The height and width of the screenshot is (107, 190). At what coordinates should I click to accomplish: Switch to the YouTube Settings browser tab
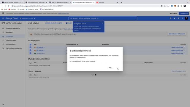click(x=36, y=2)
